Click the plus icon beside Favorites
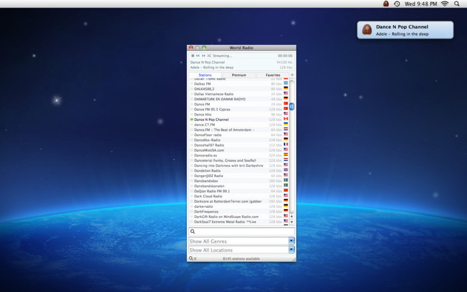This screenshot has width=467, height=292. pyautogui.click(x=292, y=75)
